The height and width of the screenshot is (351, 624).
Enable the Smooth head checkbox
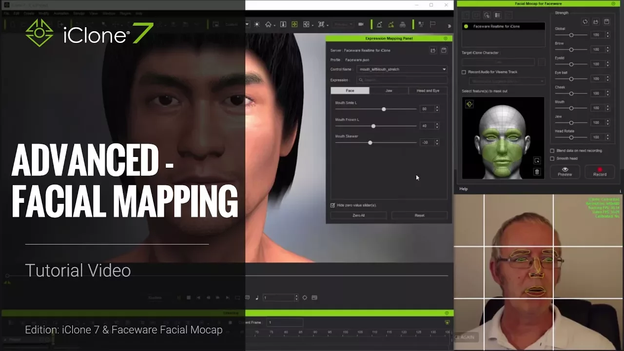(x=552, y=158)
